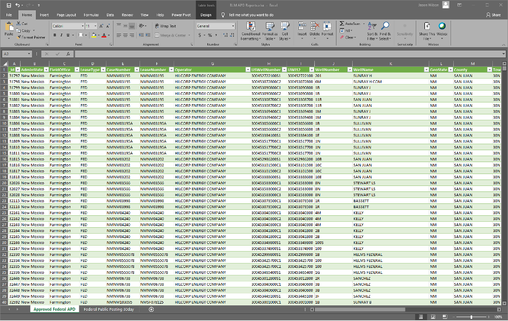Screen dimensions: 508x321
Task: Add a new sheet with the plus icon
Action: tap(151, 310)
